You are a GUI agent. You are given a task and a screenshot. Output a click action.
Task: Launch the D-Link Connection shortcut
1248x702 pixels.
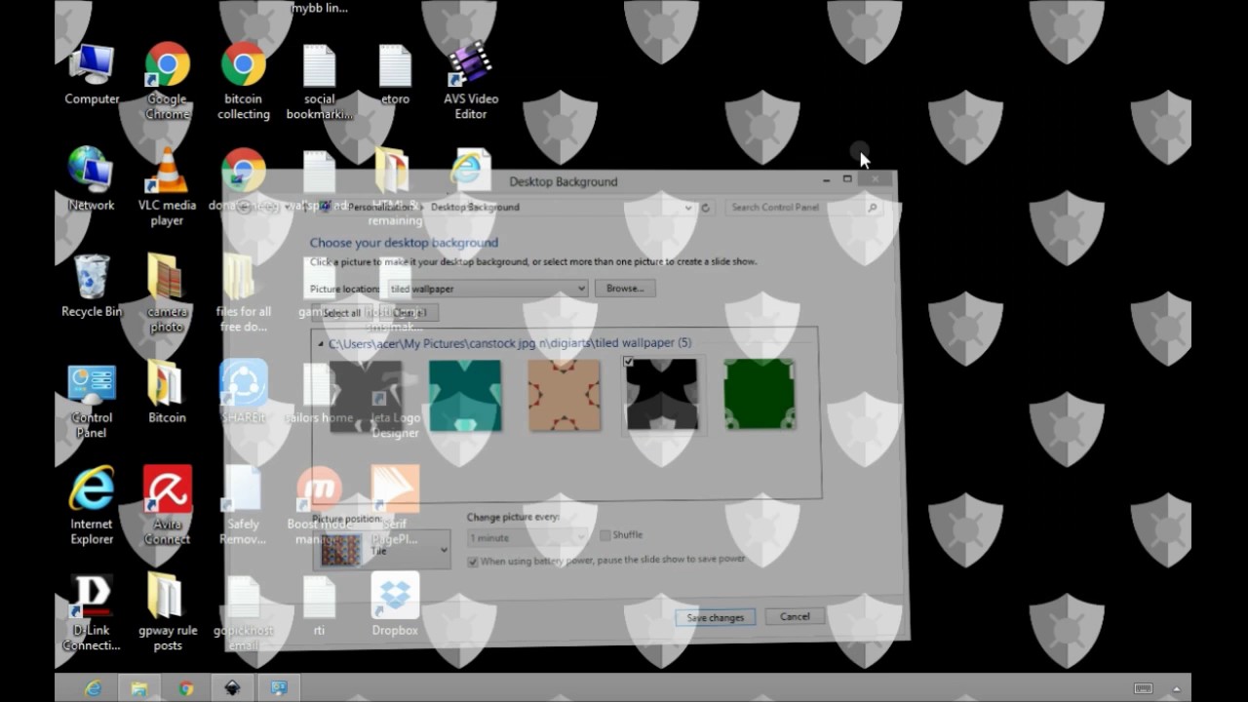click(92, 612)
